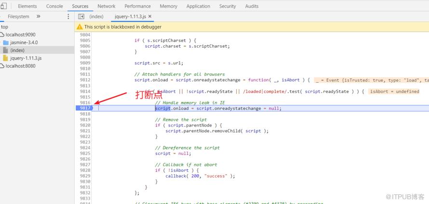This screenshot has height=204, width=429.
Task: Click the 'script.src = s.url;' code line
Action: click(159, 63)
